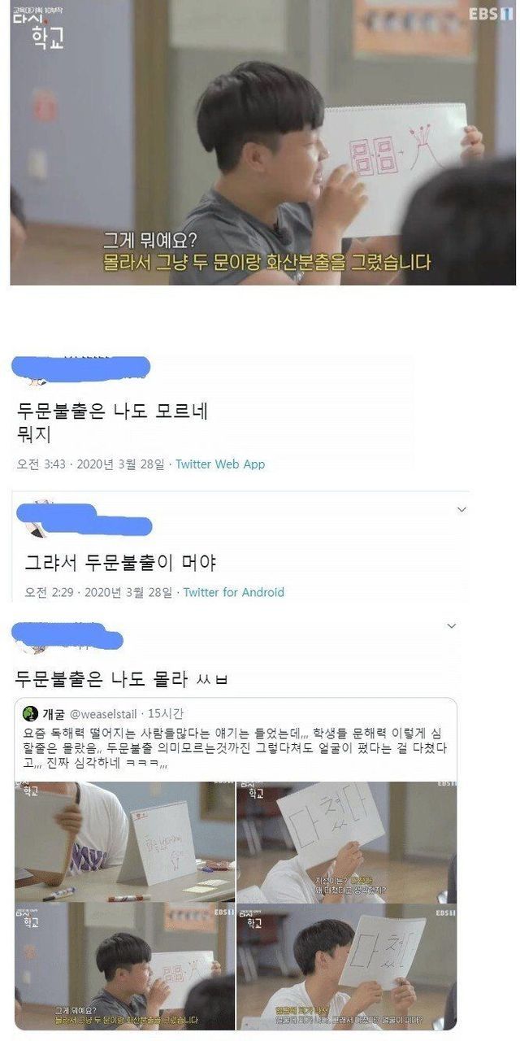Click the large video screenshot of boy holding drawing
The width and height of the screenshot is (520, 1041).
(x=262, y=142)
